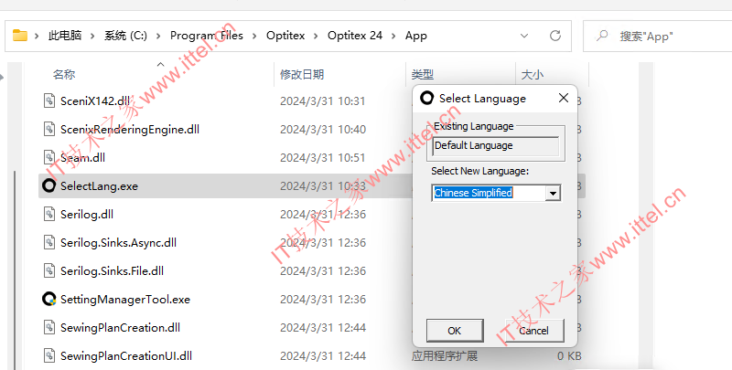732x370 pixels.
Task: Expand the chevron after Optitex breadcrumb
Action: click(x=316, y=36)
